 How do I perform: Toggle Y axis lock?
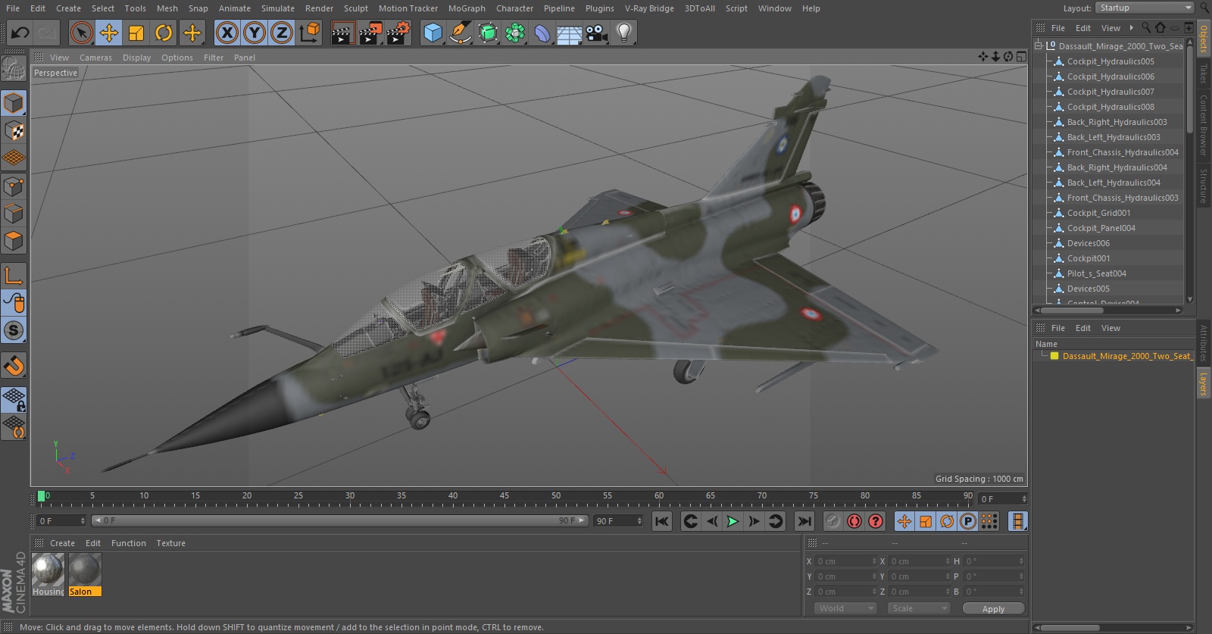coord(255,33)
